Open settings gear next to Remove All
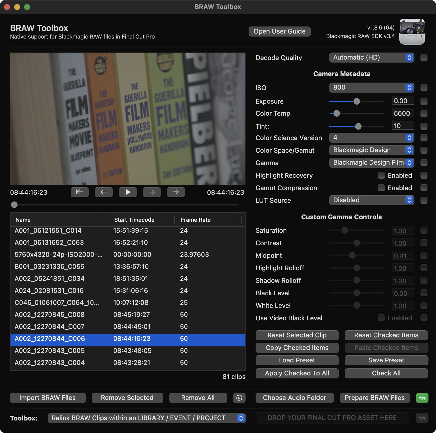436x433 pixels. click(x=239, y=398)
